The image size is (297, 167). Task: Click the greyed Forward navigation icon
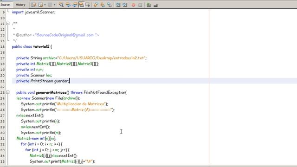[x=50, y=5]
